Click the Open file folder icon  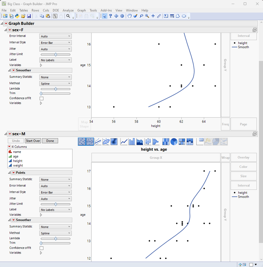point(23,16)
